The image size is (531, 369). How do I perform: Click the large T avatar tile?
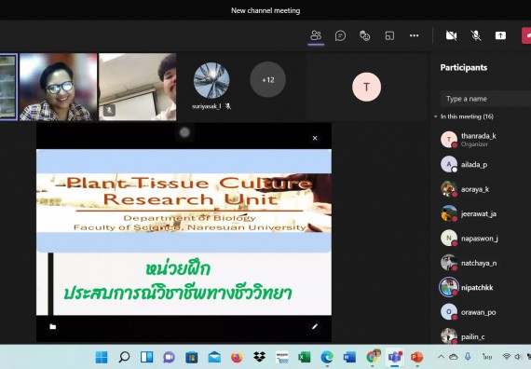(x=366, y=87)
